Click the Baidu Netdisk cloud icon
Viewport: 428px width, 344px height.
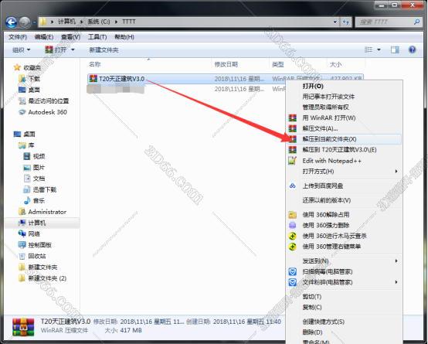coord(292,186)
